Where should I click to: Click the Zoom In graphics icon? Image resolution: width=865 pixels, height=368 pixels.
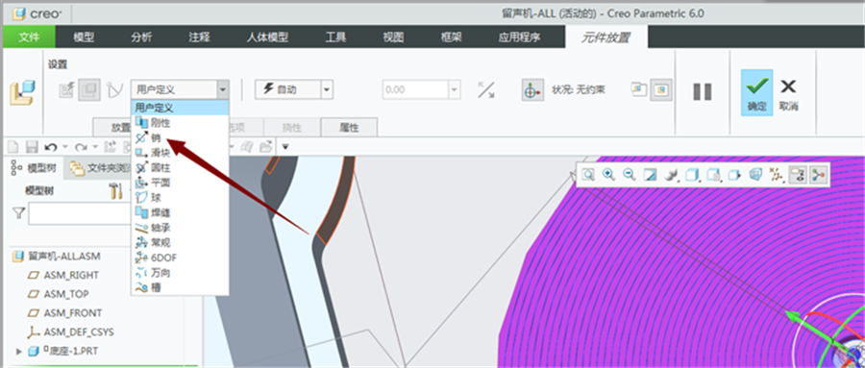coord(608,175)
